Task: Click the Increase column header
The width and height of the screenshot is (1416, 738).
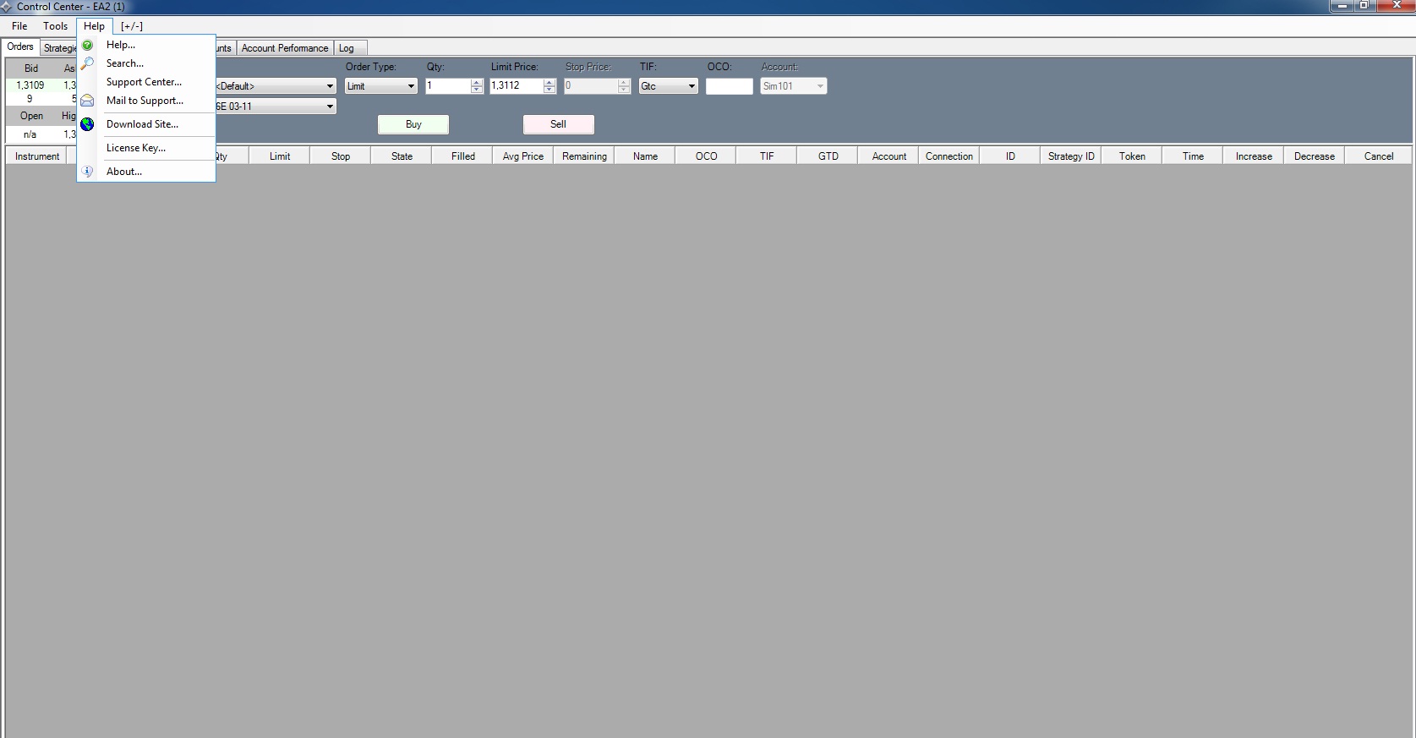Action: click(x=1254, y=156)
